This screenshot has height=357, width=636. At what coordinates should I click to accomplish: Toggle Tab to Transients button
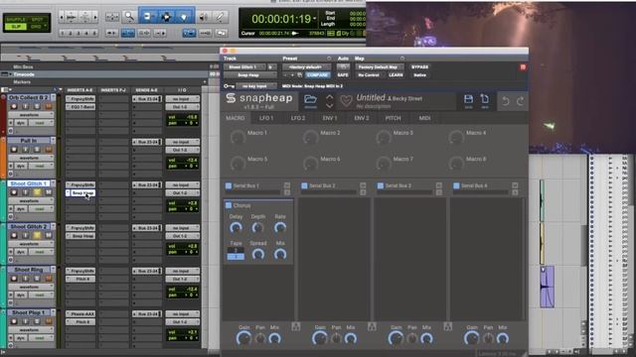(112, 33)
